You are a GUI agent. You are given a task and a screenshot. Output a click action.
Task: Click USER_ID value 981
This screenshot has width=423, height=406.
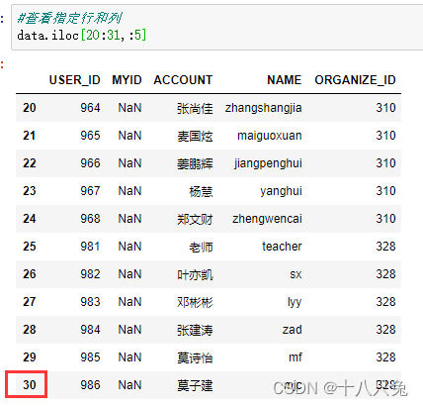tap(90, 247)
